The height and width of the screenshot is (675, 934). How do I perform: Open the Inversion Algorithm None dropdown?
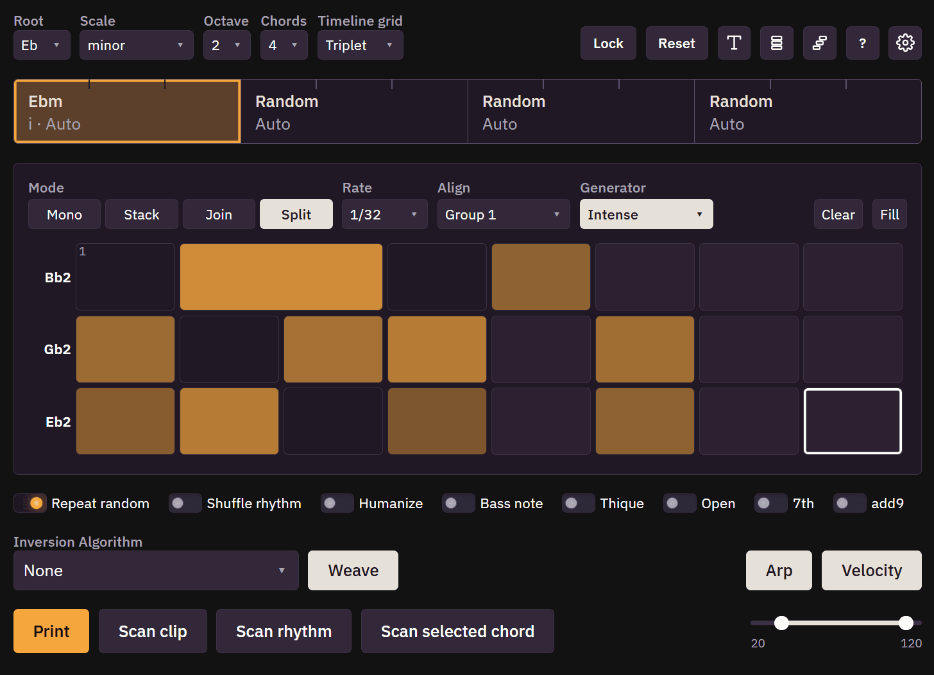(x=156, y=570)
